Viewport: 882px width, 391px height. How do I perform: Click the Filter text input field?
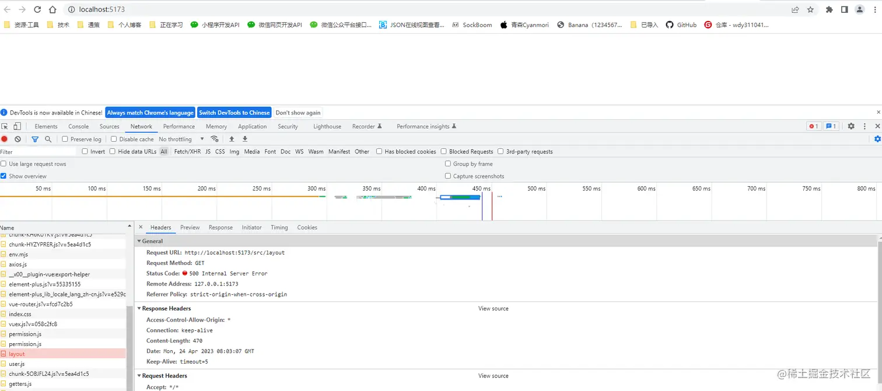coord(39,152)
